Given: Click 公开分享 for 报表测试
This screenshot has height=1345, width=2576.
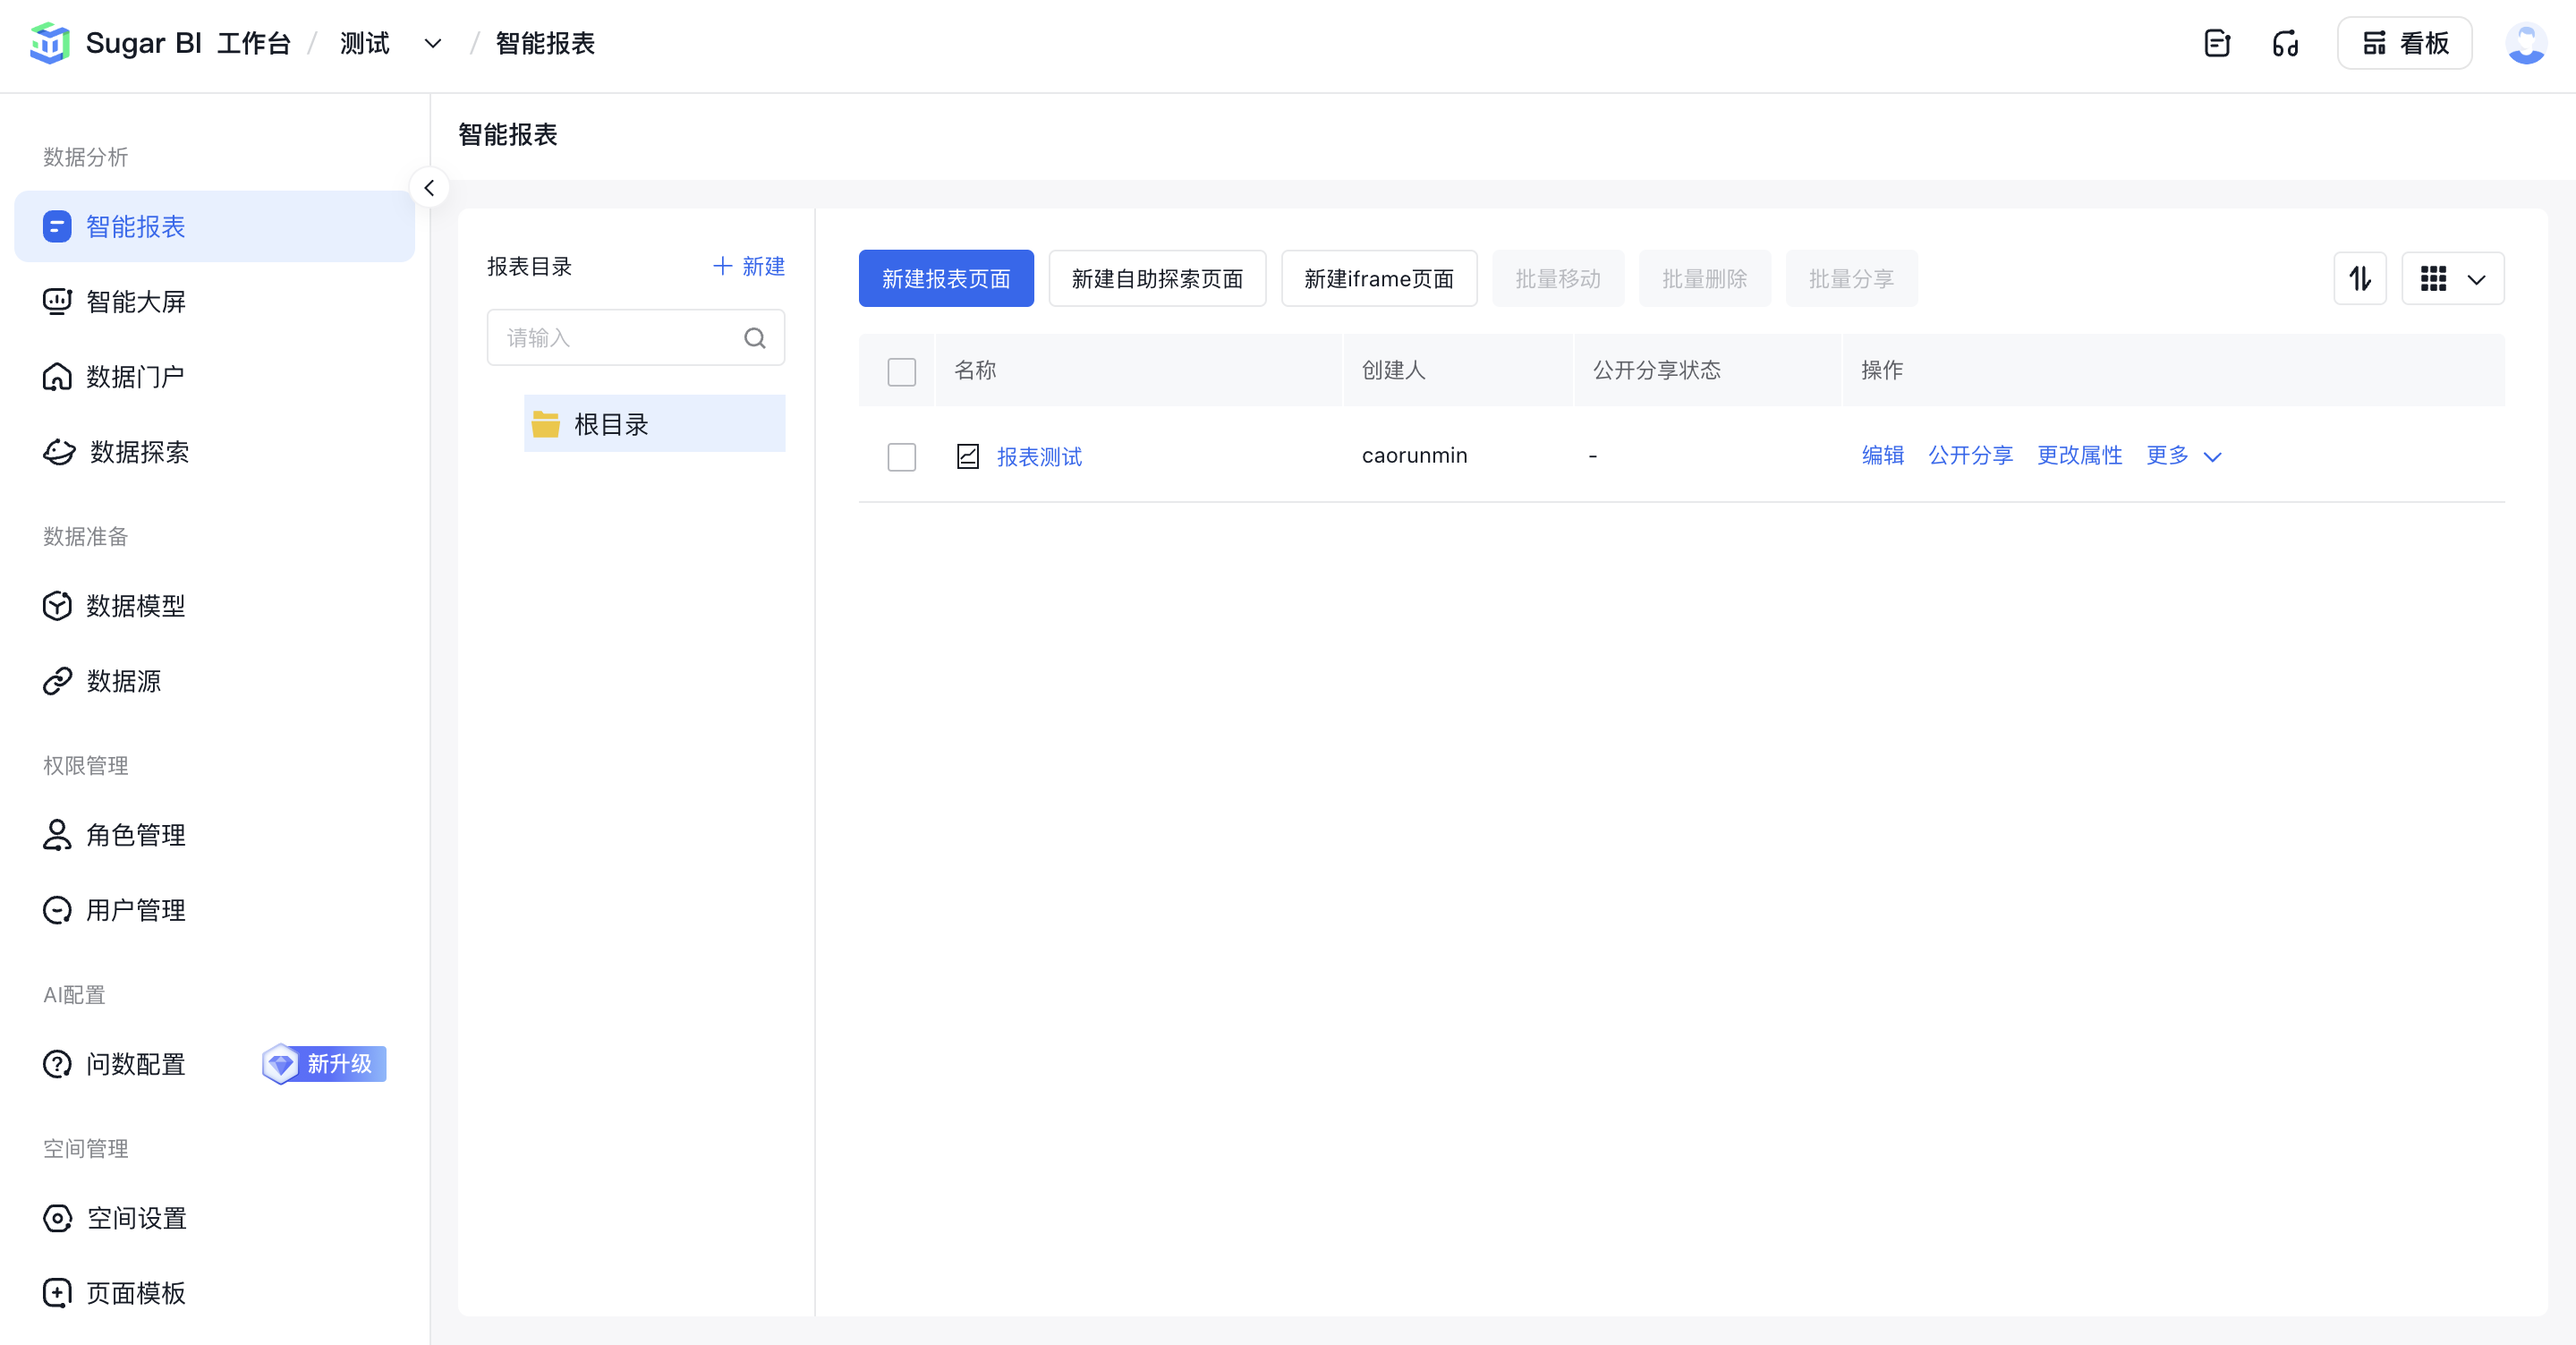Looking at the screenshot, I should point(1970,456).
